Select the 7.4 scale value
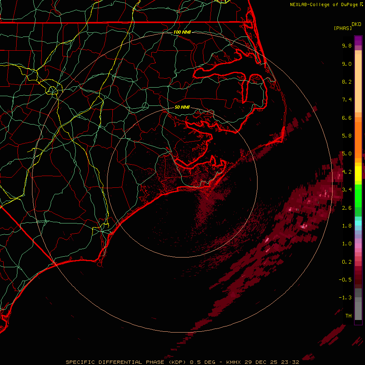365x365 pixels. (x=347, y=100)
